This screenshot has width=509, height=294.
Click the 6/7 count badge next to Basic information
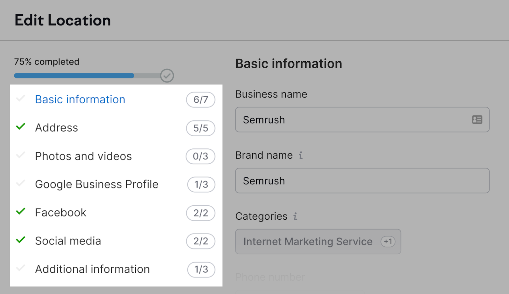point(200,100)
